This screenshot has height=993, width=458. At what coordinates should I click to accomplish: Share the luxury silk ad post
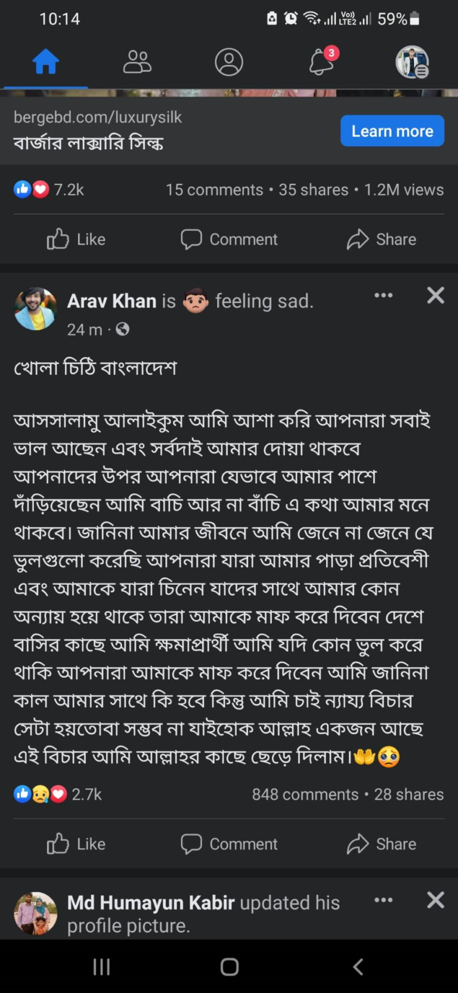382,239
